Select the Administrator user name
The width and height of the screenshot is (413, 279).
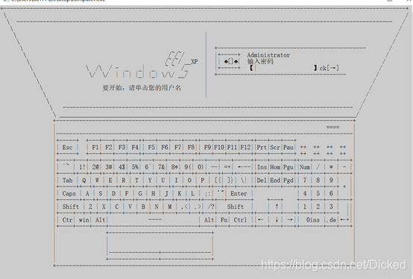[268, 55]
